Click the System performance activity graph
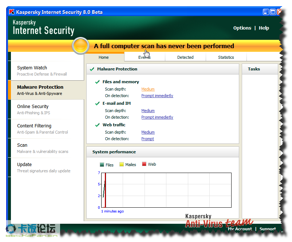Viewport: 292px width, 242px height. click(166, 190)
